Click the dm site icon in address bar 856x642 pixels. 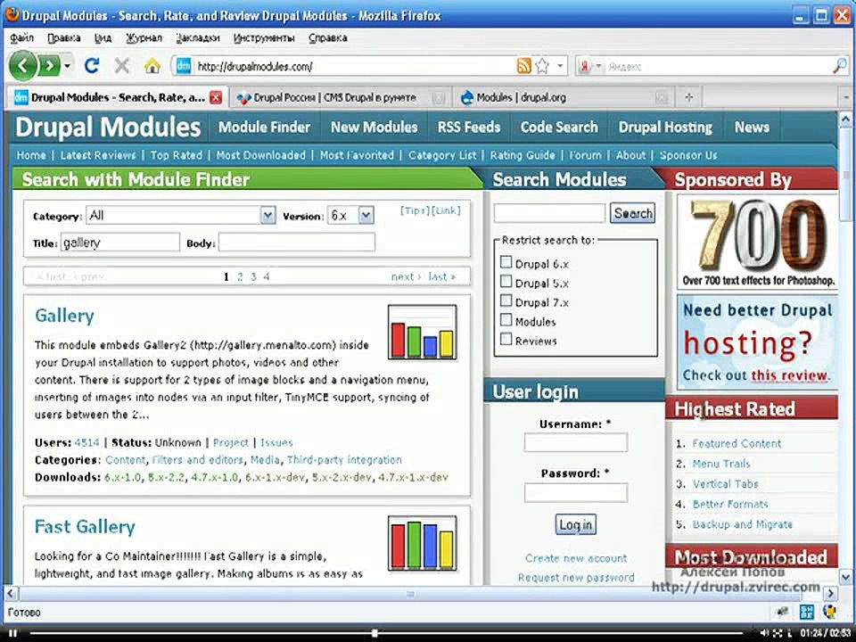click(x=184, y=66)
